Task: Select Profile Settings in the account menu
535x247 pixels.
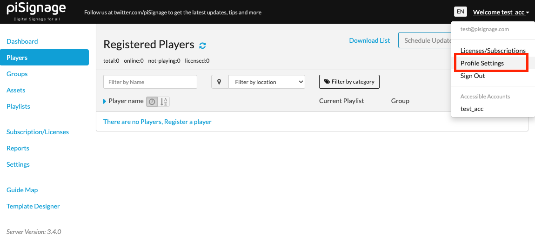Action: pyautogui.click(x=482, y=63)
